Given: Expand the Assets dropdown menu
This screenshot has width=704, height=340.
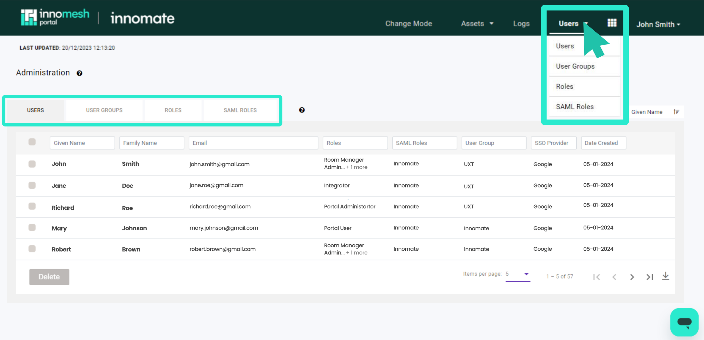Looking at the screenshot, I should pyautogui.click(x=477, y=24).
